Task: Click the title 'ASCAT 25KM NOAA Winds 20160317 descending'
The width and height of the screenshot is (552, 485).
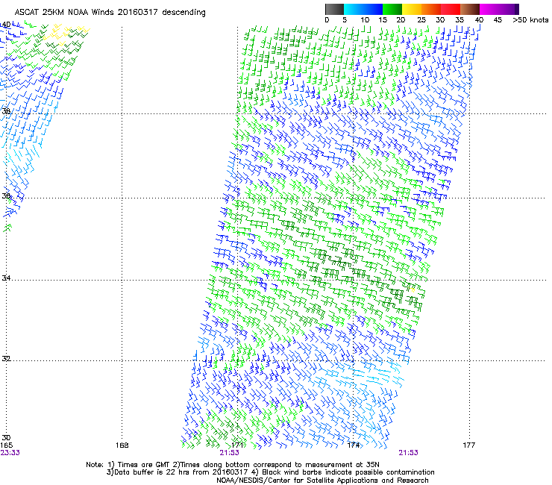Action: pos(110,13)
